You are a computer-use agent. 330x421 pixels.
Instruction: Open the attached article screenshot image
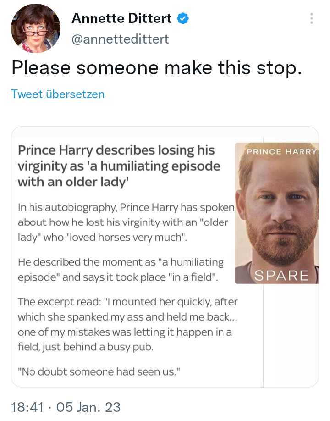point(165,257)
